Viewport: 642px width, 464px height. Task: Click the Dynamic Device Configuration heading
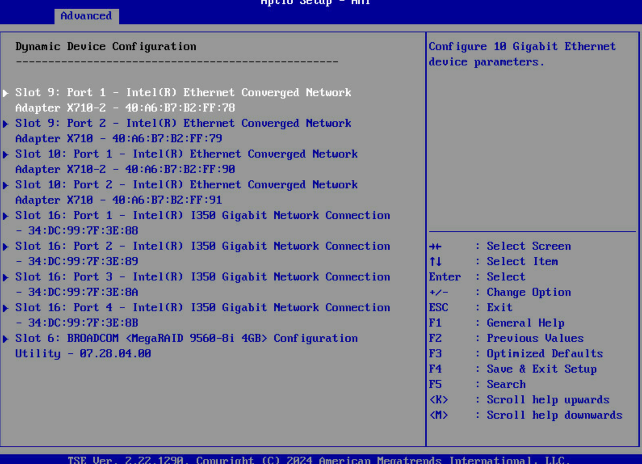[x=106, y=47]
